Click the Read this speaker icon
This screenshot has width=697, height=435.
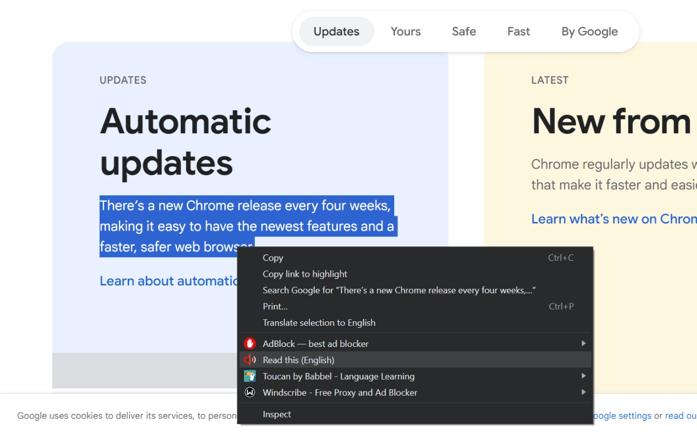coord(250,360)
